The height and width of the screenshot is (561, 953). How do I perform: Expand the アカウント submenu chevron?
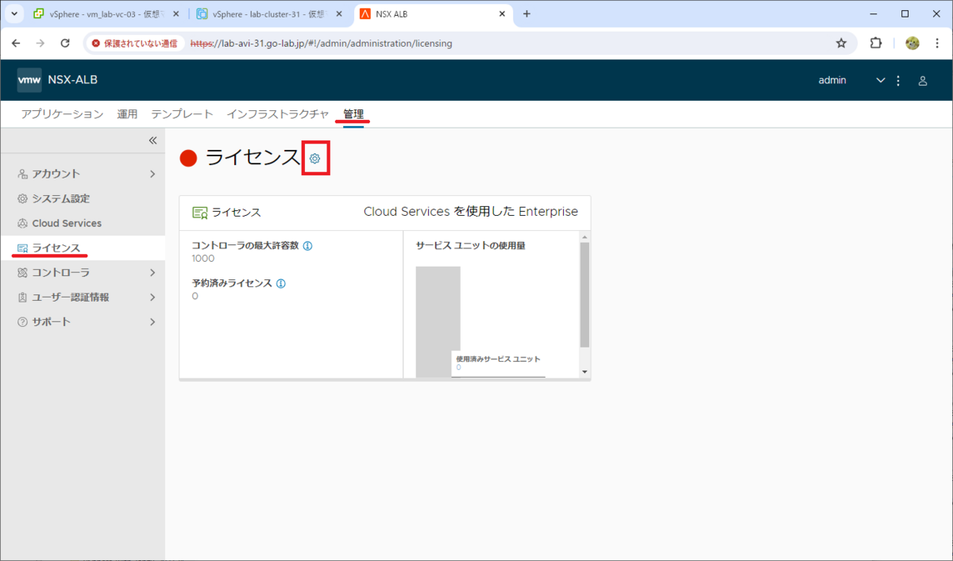coord(152,174)
